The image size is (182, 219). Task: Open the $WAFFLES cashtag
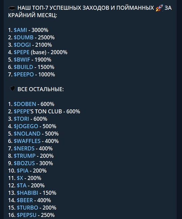point(27,141)
